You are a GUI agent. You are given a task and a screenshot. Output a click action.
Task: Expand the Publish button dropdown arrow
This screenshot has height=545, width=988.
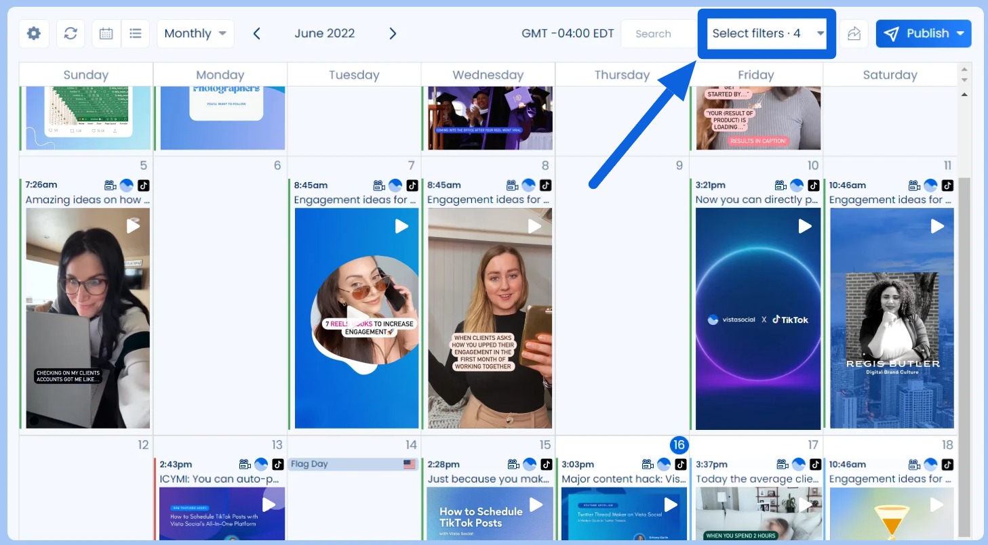pyautogui.click(x=959, y=32)
